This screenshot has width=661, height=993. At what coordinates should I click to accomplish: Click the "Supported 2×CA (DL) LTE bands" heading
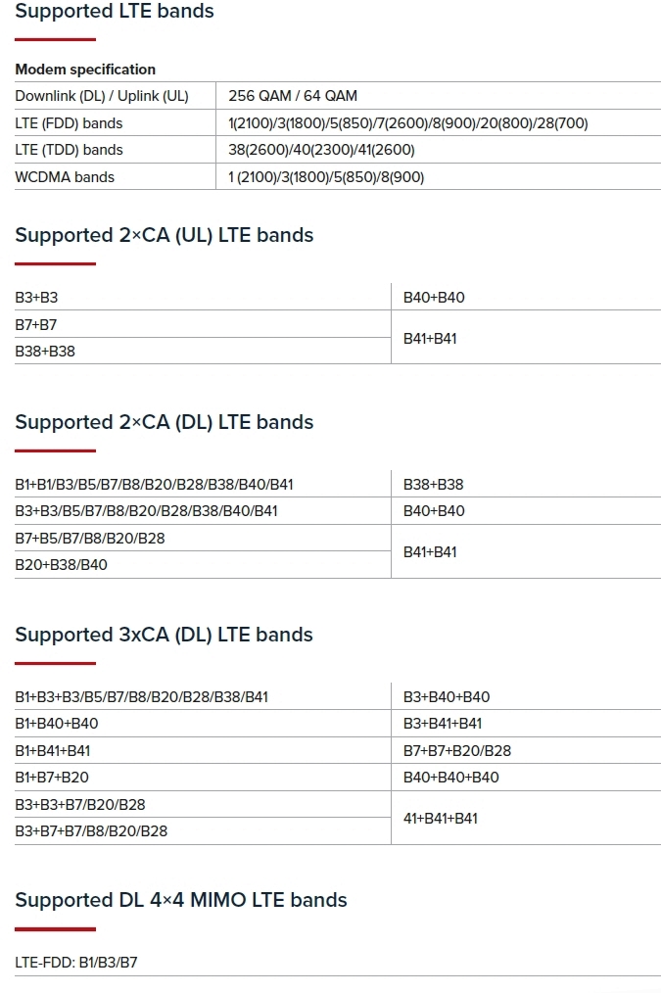click(165, 422)
